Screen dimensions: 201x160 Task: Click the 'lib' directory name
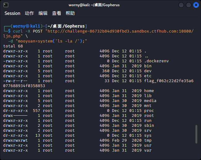[x=148, y=96]
